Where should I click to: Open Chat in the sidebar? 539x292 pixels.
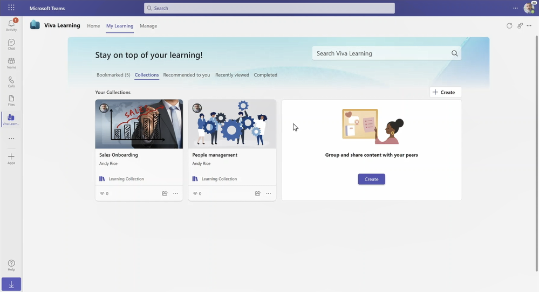(11, 44)
